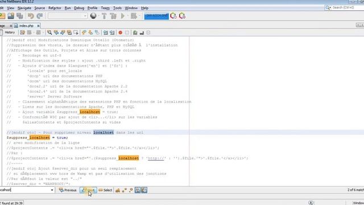Open notifications icon in status bar
364x205 pixels.
pyautogui.click(x=311, y=203)
